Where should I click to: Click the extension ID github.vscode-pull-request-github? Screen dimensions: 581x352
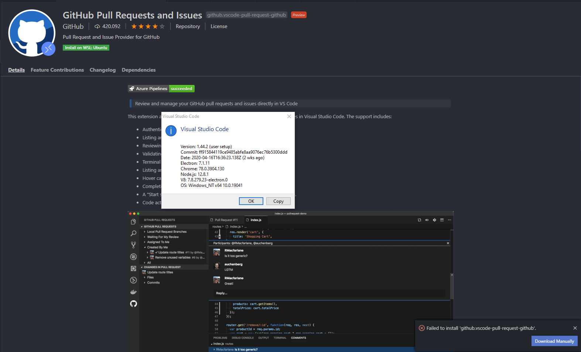pos(246,15)
